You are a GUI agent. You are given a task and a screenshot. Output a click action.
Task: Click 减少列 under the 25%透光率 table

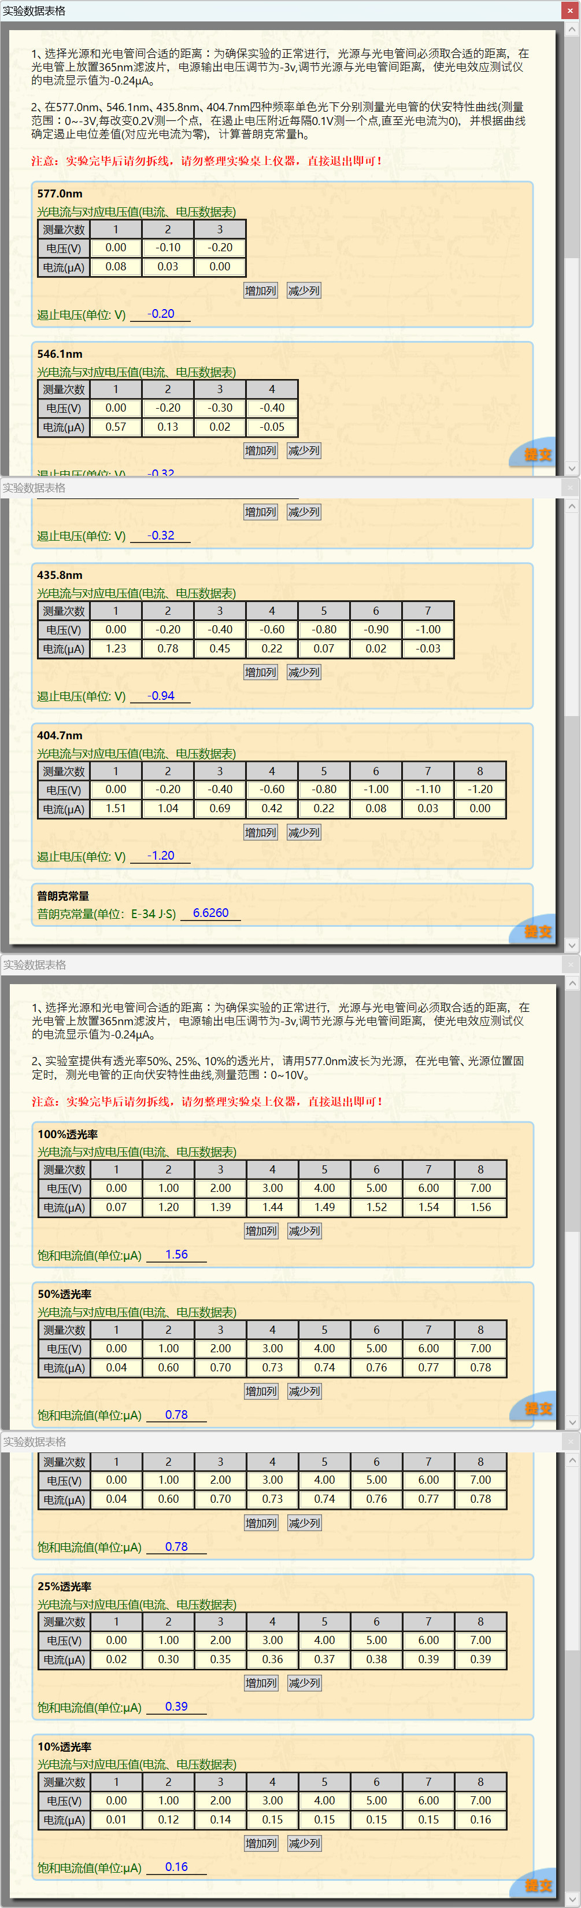[x=304, y=1683]
